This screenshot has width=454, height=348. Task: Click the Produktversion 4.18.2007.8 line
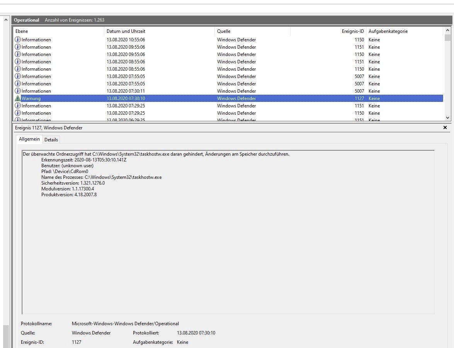click(69, 195)
